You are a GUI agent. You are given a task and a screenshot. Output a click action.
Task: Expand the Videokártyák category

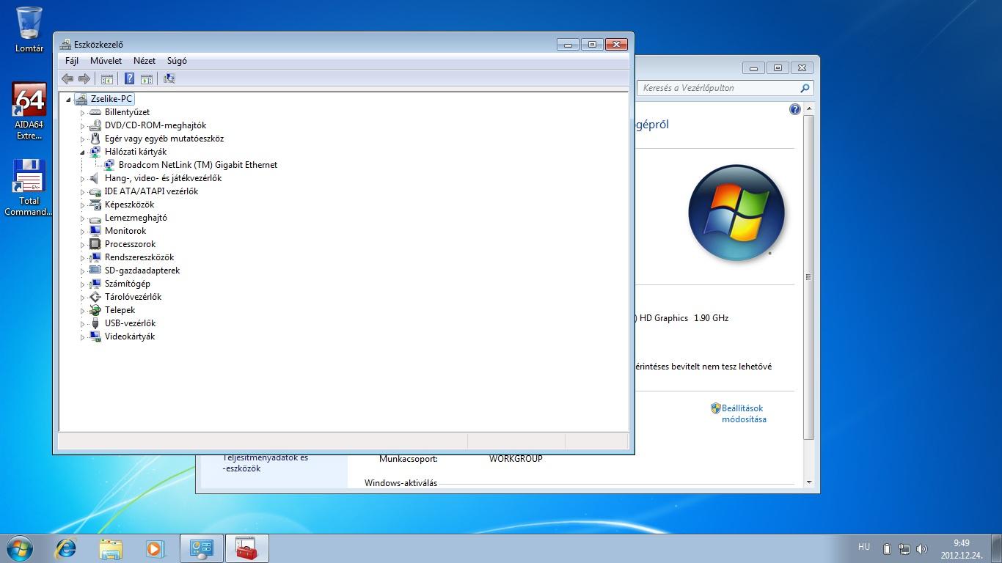pos(82,337)
